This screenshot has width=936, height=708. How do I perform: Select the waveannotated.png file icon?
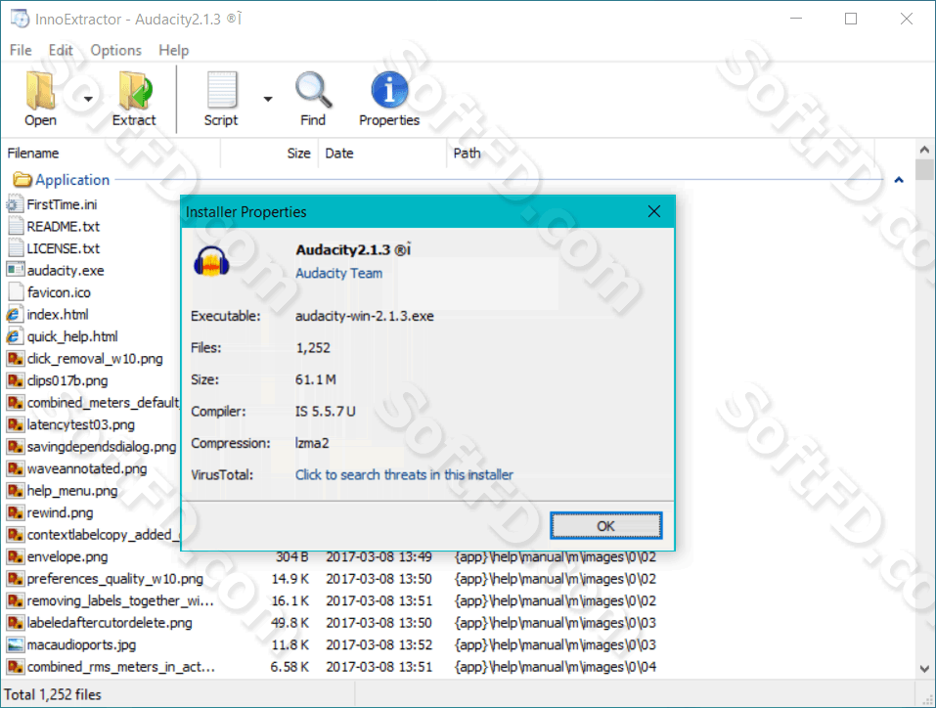[x=16, y=468]
